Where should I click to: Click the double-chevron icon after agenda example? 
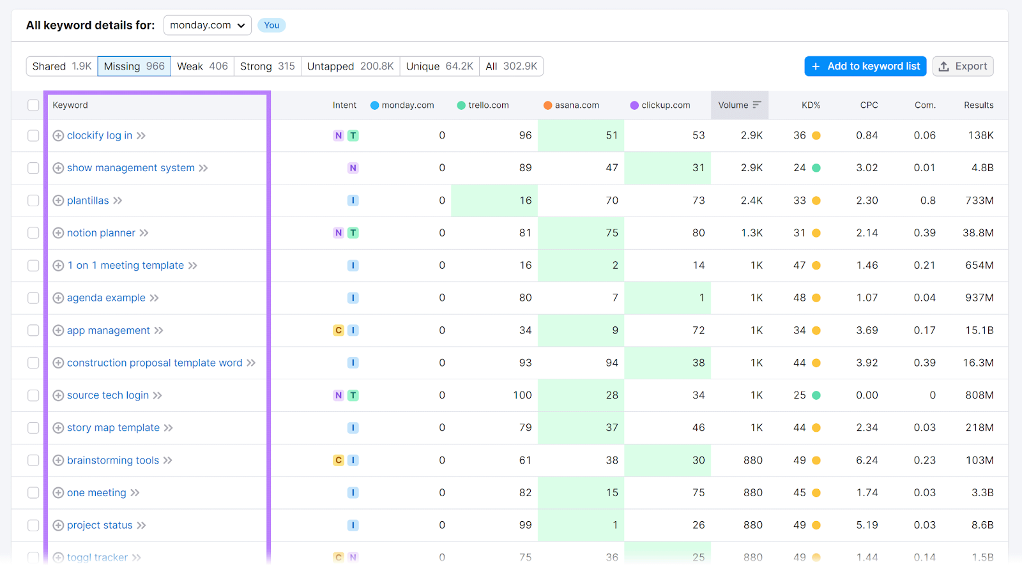point(155,298)
